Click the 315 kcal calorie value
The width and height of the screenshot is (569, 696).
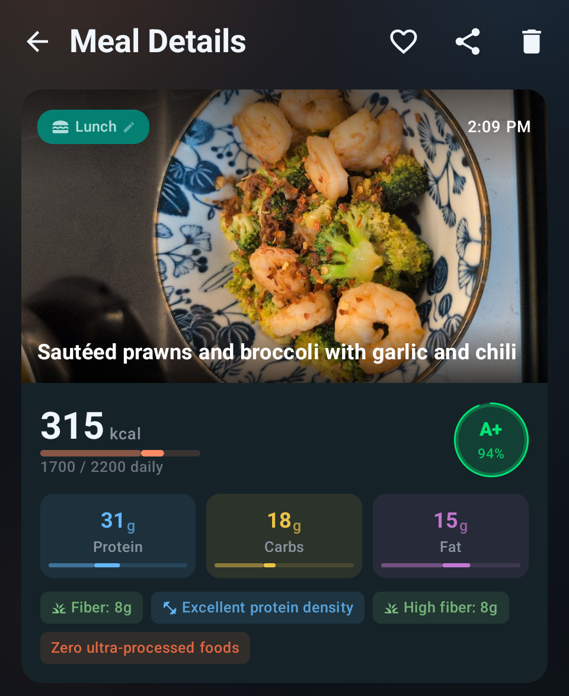click(91, 427)
